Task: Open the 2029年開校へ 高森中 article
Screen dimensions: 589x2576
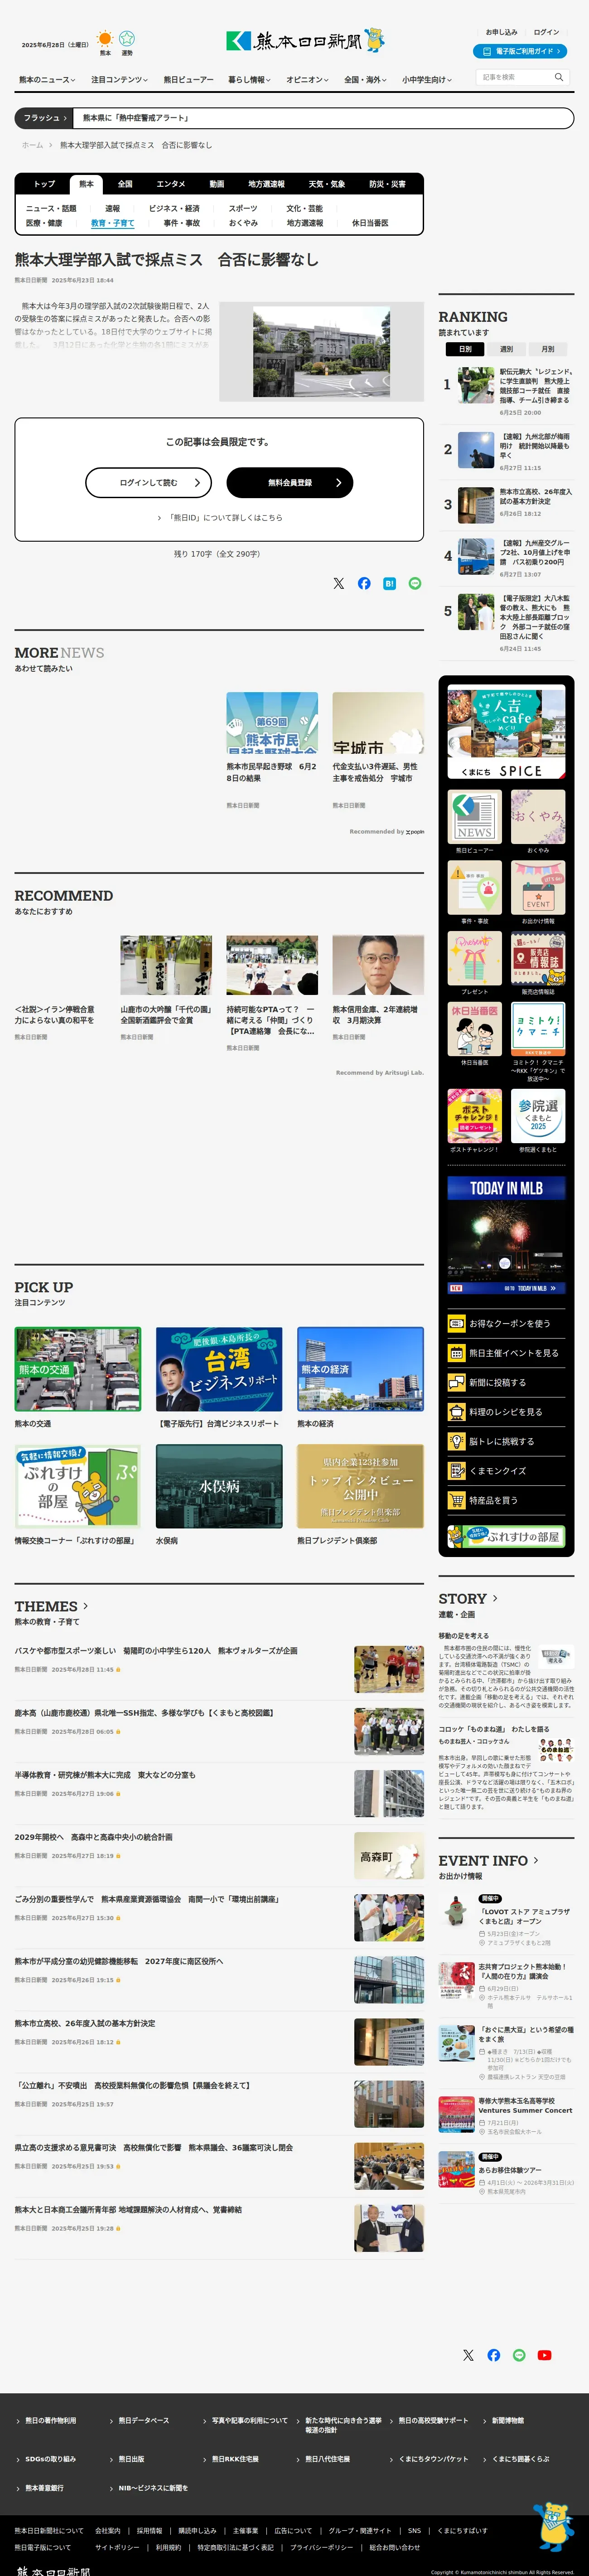Action: point(93,1837)
